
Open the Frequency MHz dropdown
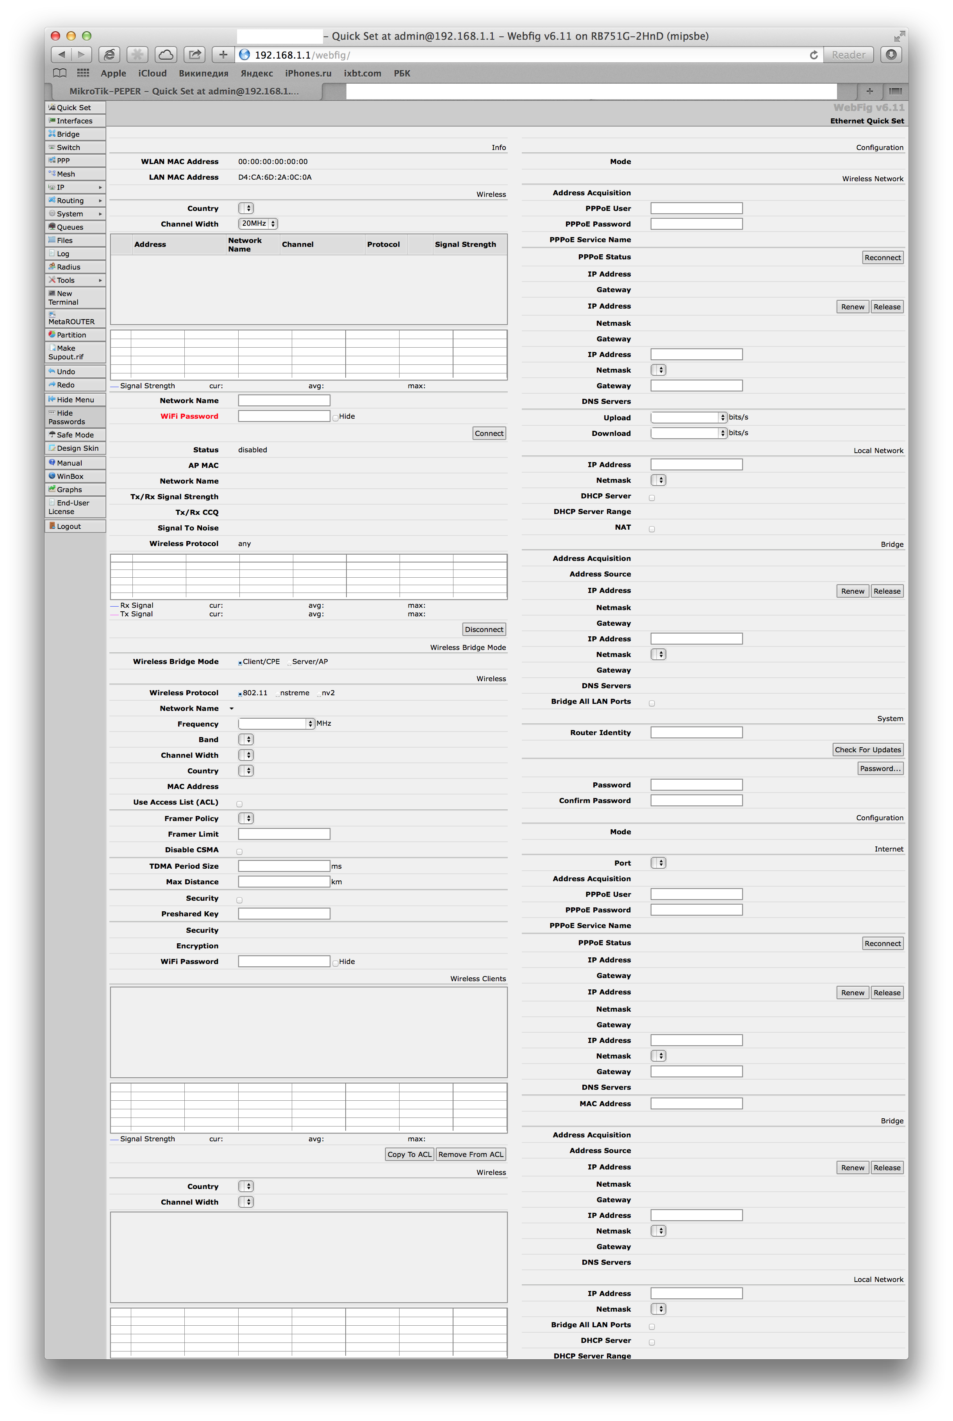tap(311, 723)
